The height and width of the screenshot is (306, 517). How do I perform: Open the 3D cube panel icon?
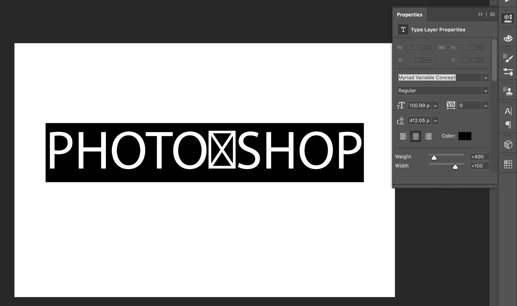(508, 145)
